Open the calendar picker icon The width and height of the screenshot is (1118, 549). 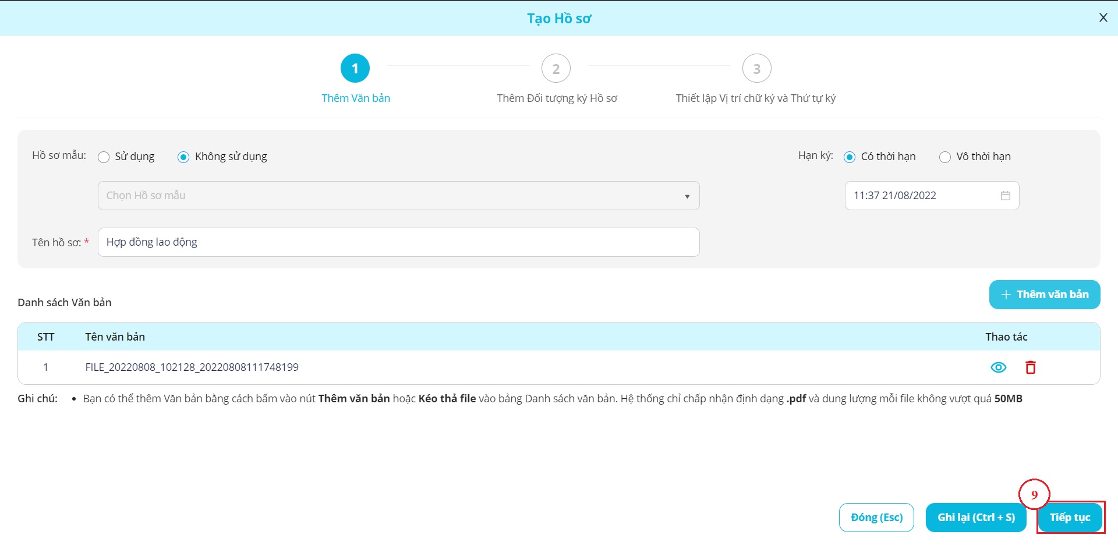pyautogui.click(x=1005, y=196)
